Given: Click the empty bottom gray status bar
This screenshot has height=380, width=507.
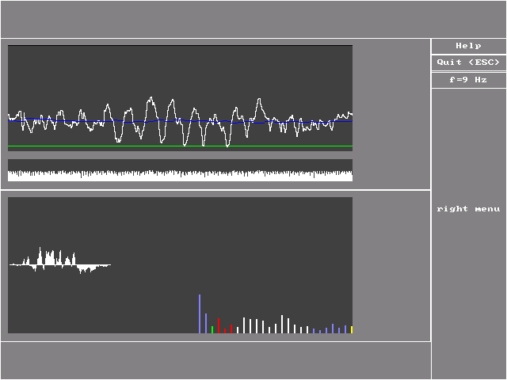Looking at the screenshot, I should pos(215,361).
